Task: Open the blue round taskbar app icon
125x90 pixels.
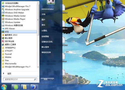Action: click(x=34, y=87)
